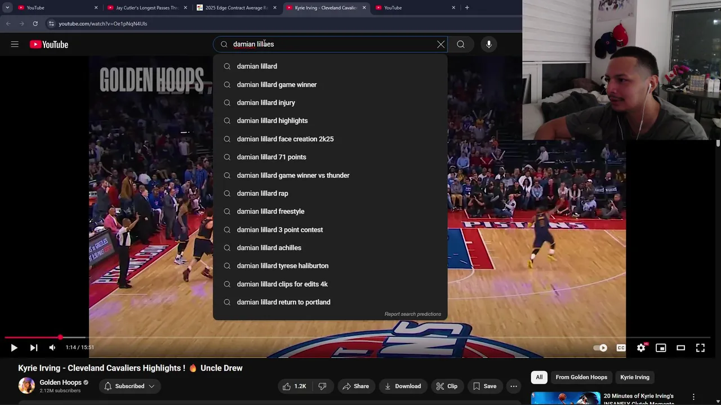Visit the Golden Hoops channel name link

[61, 382]
